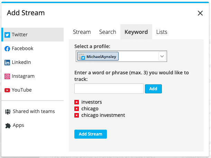The height and width of the screenshot is (158, 211).
Task: Choose Instagram in the network list
Action: (x=33, y=76)
